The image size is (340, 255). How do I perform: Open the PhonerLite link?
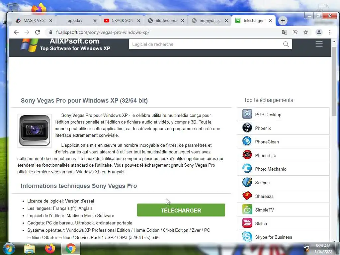(x=265, y=155)
